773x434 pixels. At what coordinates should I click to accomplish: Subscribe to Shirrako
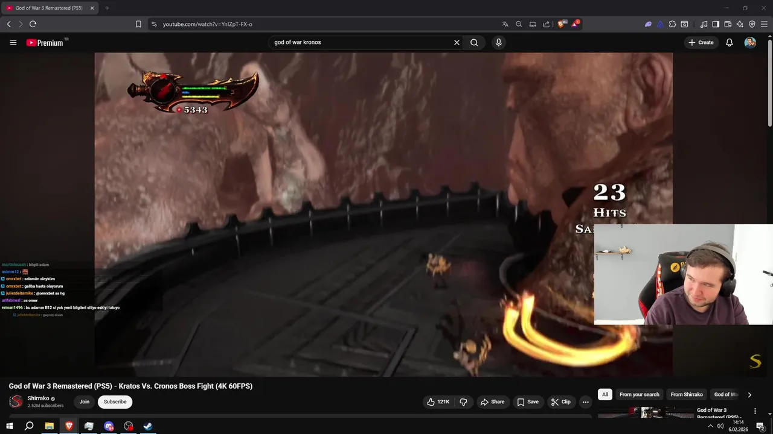[115, 402]
